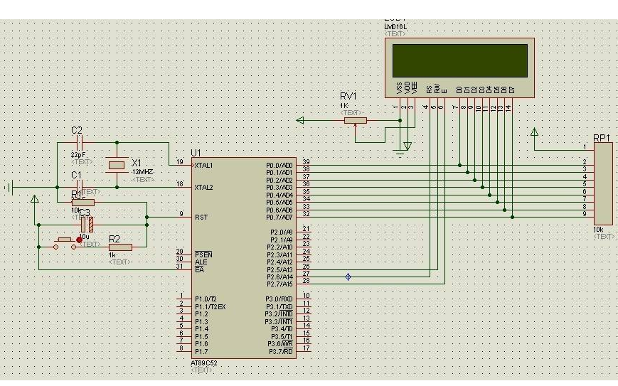The height and width of the screenshot is (386, 618).
Task: Click pin number 19 beside XTAL1
Action: [x=180, y=162]
